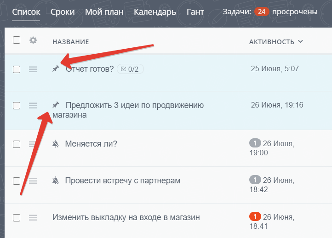Screen dimensions: 332x238
Task: Switch to the 'Список' tab
Action: pyautogui.click(x=26, y=12)
